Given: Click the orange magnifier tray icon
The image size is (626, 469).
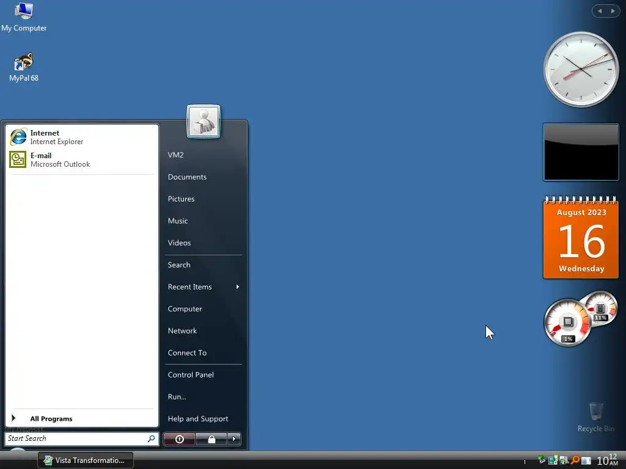Looking at the screenshot, I should point(575,460).
